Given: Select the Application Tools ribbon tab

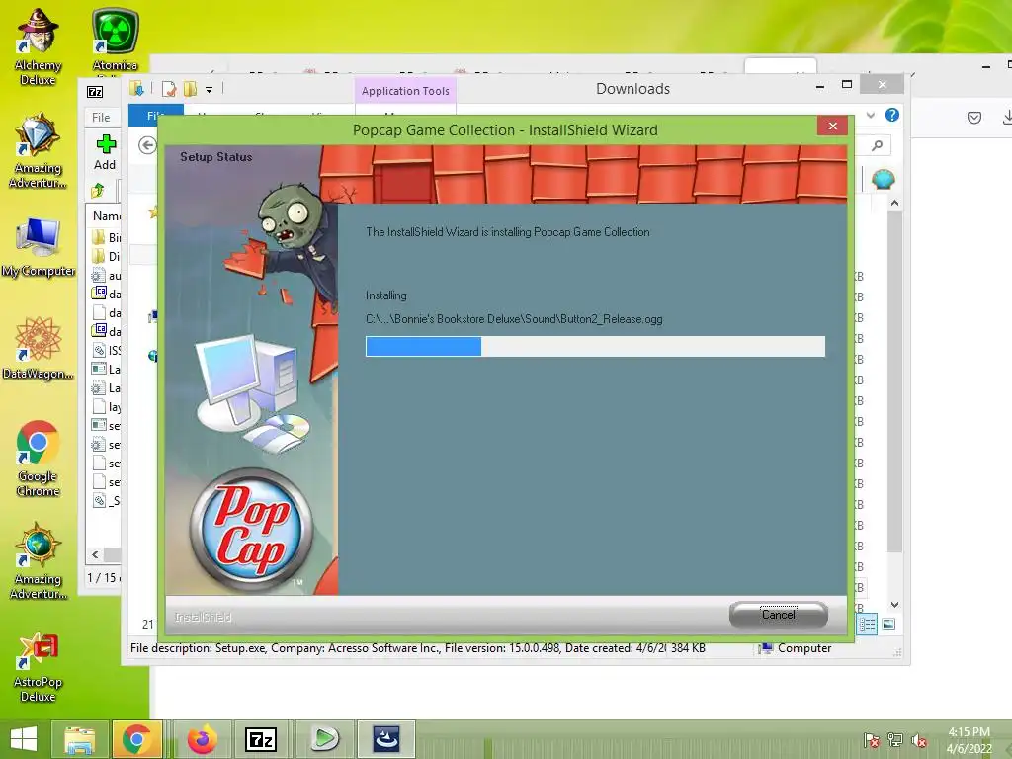Looking at the screenshot, I should 405,91.
